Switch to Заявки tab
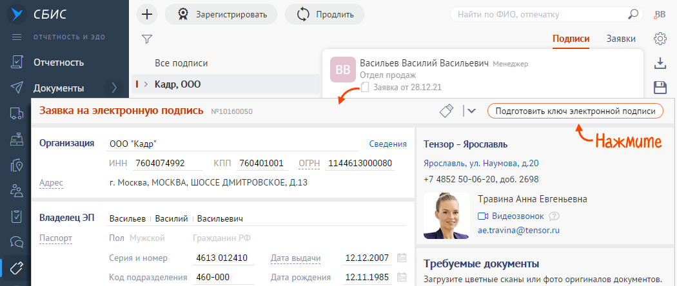The height and width of the screenshot is (286, 677). pos(621,39)
